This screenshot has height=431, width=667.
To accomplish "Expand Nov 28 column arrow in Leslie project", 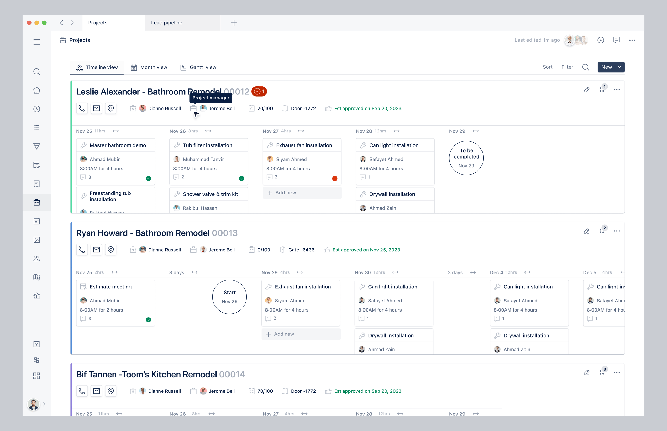I will tap(396, 131).
